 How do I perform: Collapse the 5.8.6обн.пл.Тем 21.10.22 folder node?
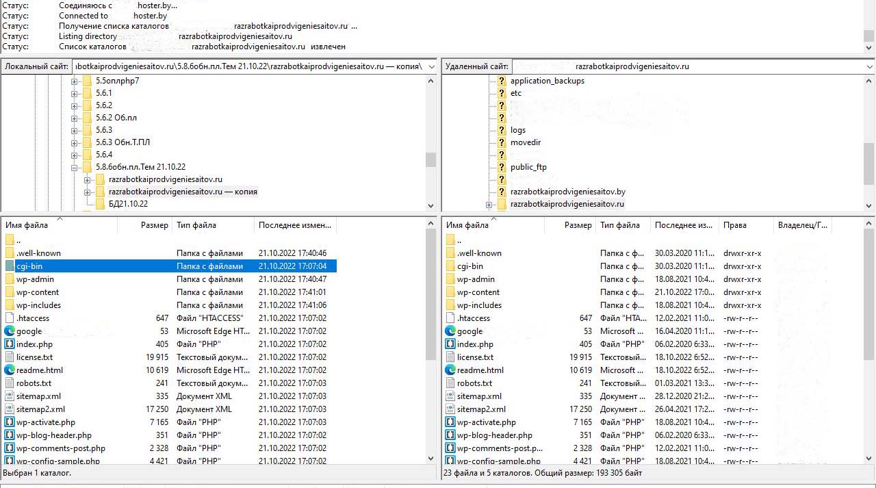(75, 167)
